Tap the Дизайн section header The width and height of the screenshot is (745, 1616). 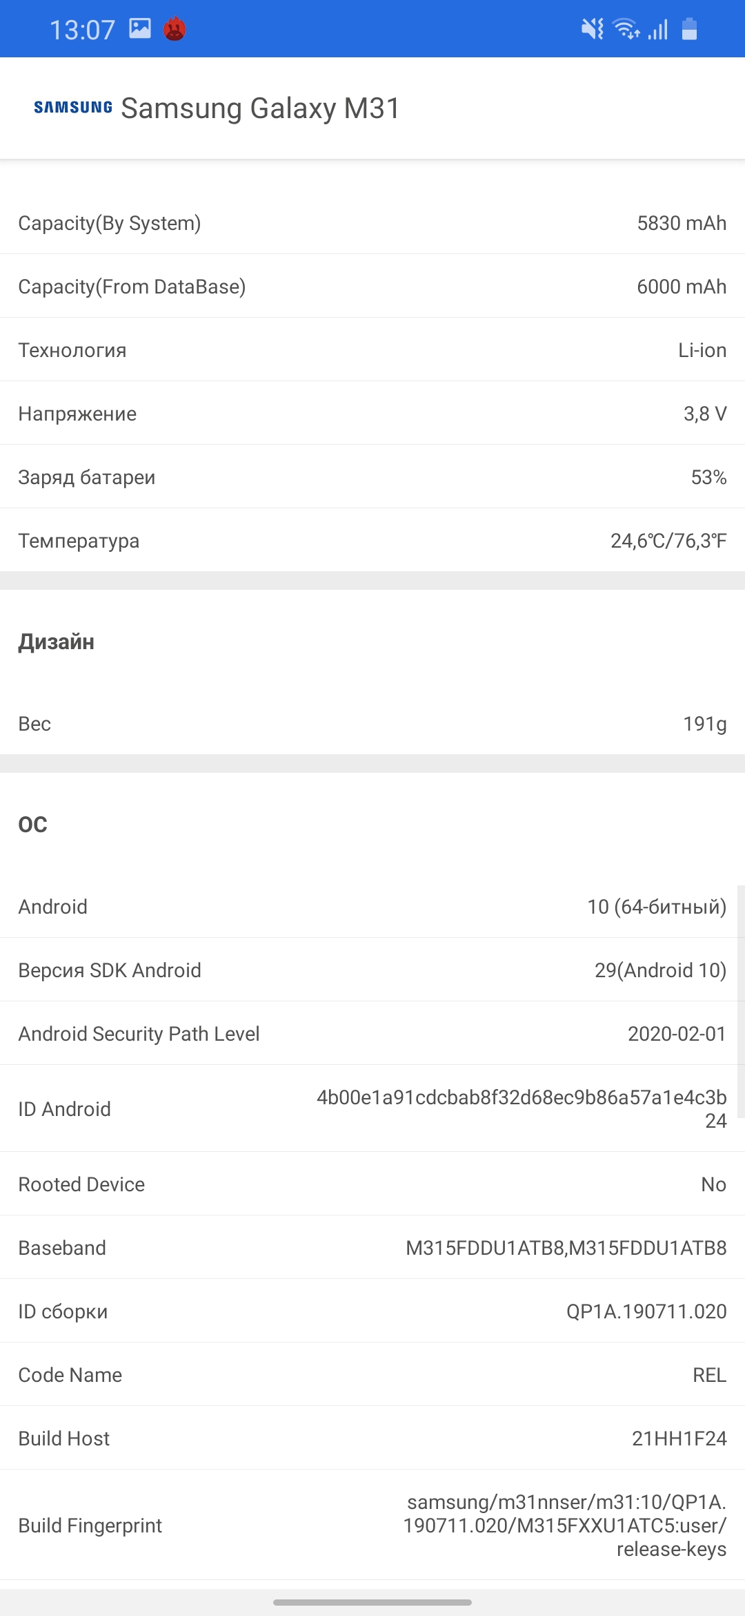click(57, 642)
